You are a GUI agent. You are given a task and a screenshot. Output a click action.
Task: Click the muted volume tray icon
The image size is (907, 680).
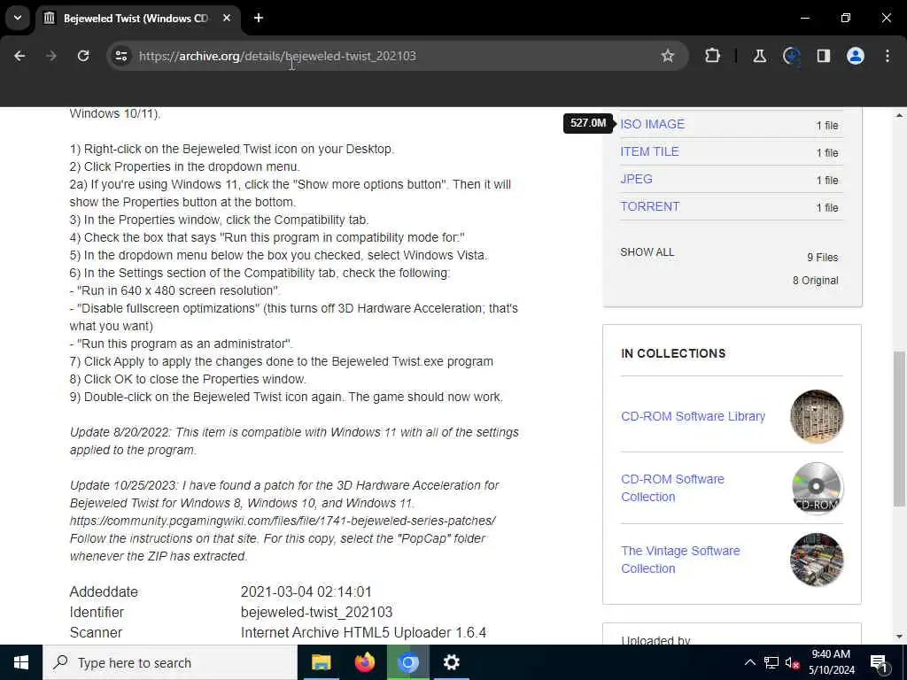(793, 662)
